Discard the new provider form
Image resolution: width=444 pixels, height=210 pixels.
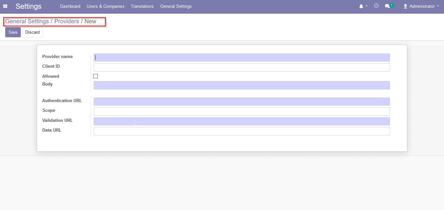click(33, 32)
